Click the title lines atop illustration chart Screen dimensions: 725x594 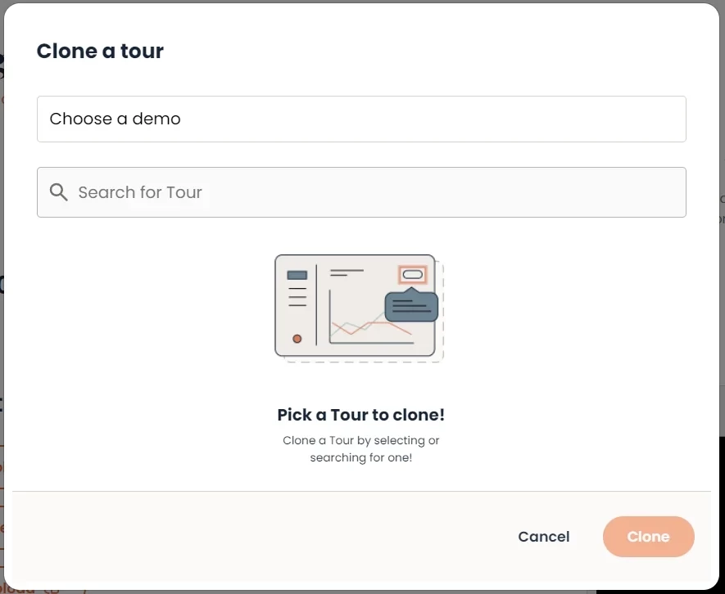(x=346, y=272)
